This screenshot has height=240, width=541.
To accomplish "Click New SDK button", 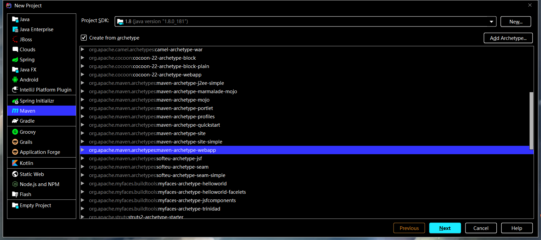I will 516,21.
